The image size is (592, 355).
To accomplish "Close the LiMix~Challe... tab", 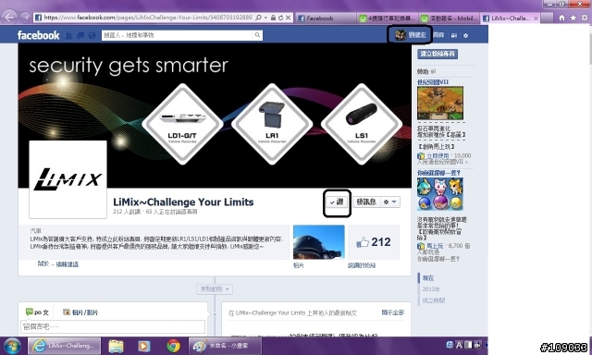I will [536, 18].
